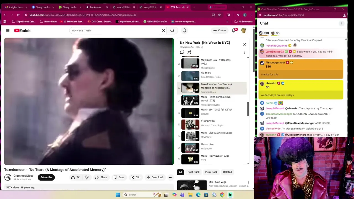Select the All filter chip
The height and width of the screenshot is (199, 354).
coord(180,172)
